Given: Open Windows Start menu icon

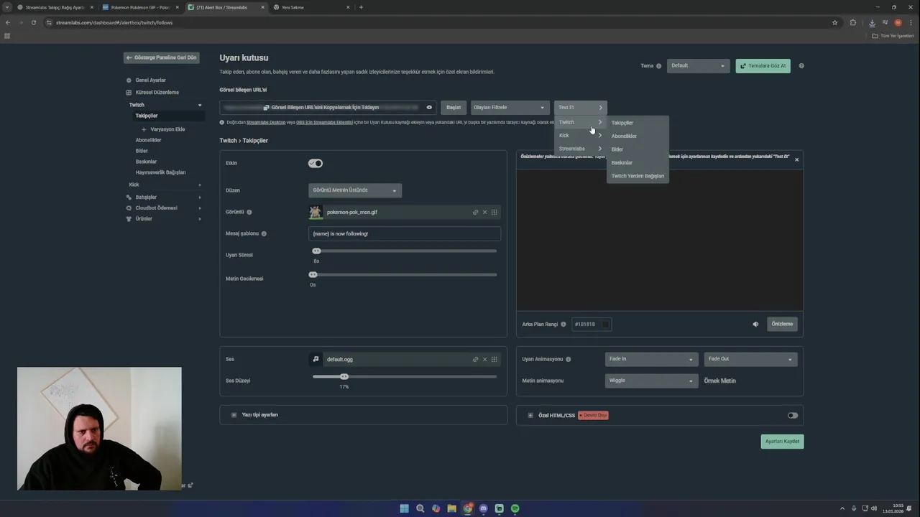Looking at the screenshot, I should pos(405,508).
